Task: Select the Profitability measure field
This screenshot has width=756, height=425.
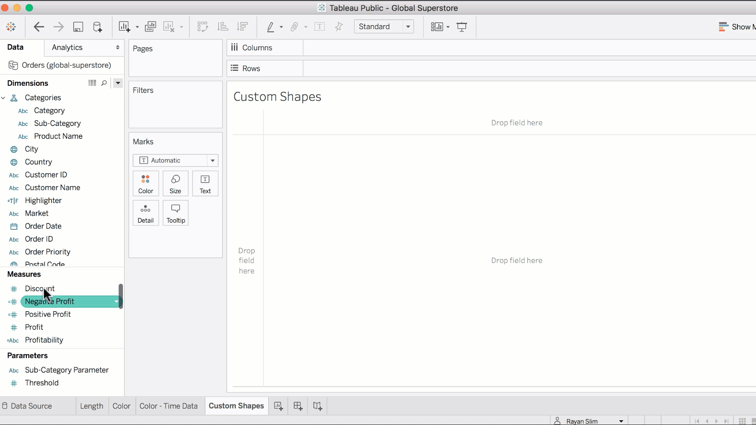Action: (x=44, y=340)
